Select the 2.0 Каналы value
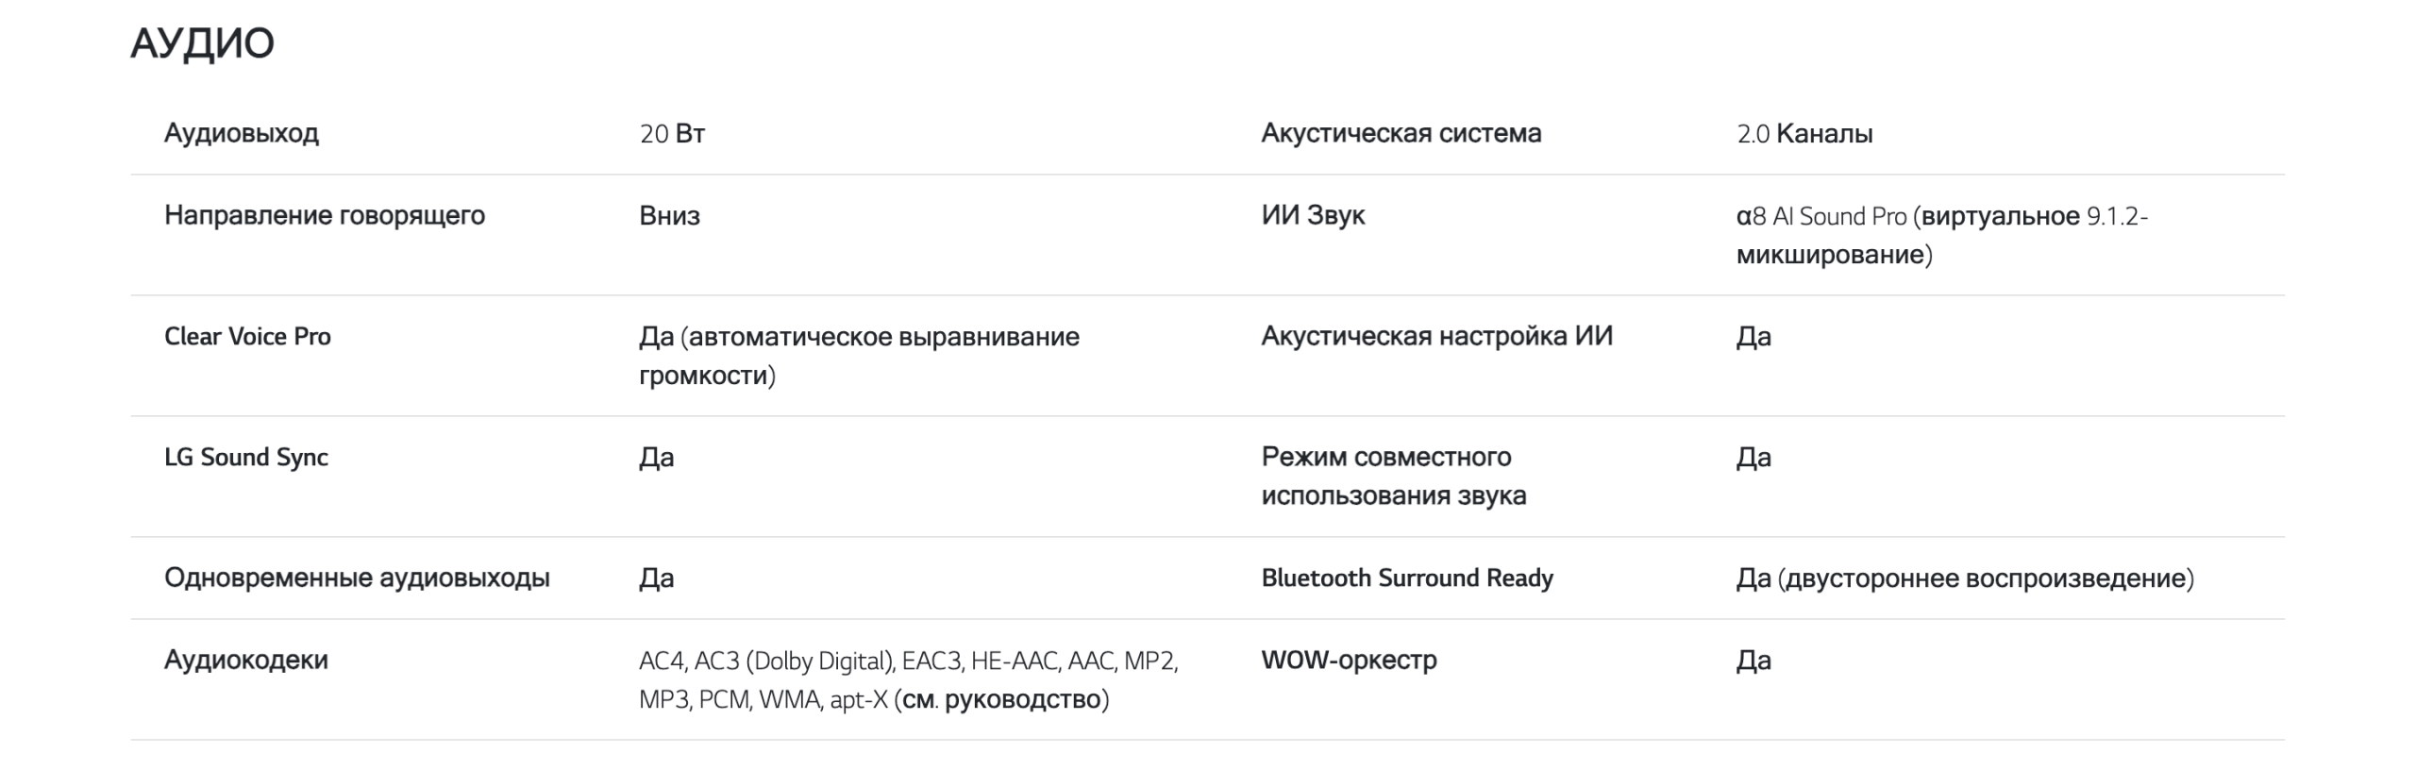Image resolution: width=2416 pixels, height=770 pixels. click(1804, 134)
